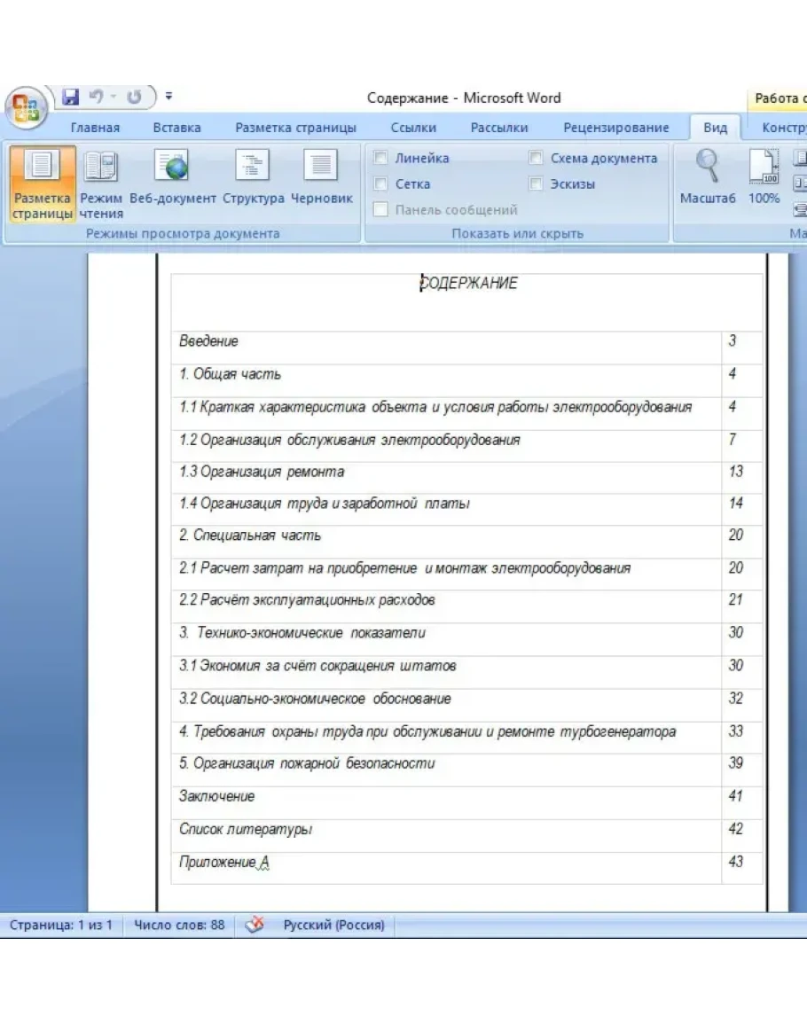Expand the Undo history dropdown arrow
Viewport: 807px width, 1024px height.
coord(113,98)
